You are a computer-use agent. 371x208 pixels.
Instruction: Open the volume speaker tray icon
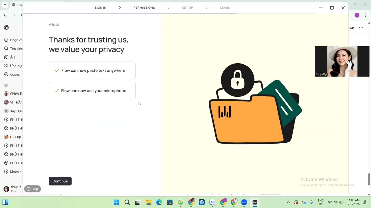pyautogui.click(x=335, y=202)
